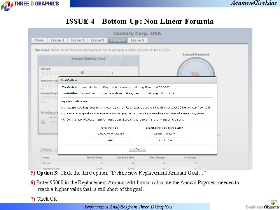Viewport: 280px width, 210px height.
Task: Switch to the Issue 5 tab
Action: click(x=138, y=40)
